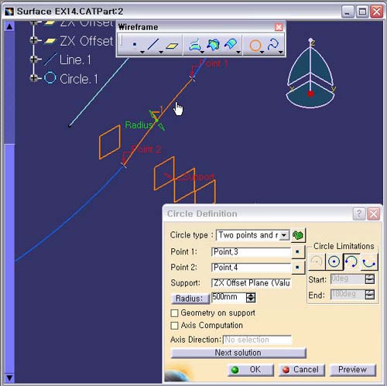
Task: Enable the Axis Computation checkbox
Action: click(x=174, y=326)
